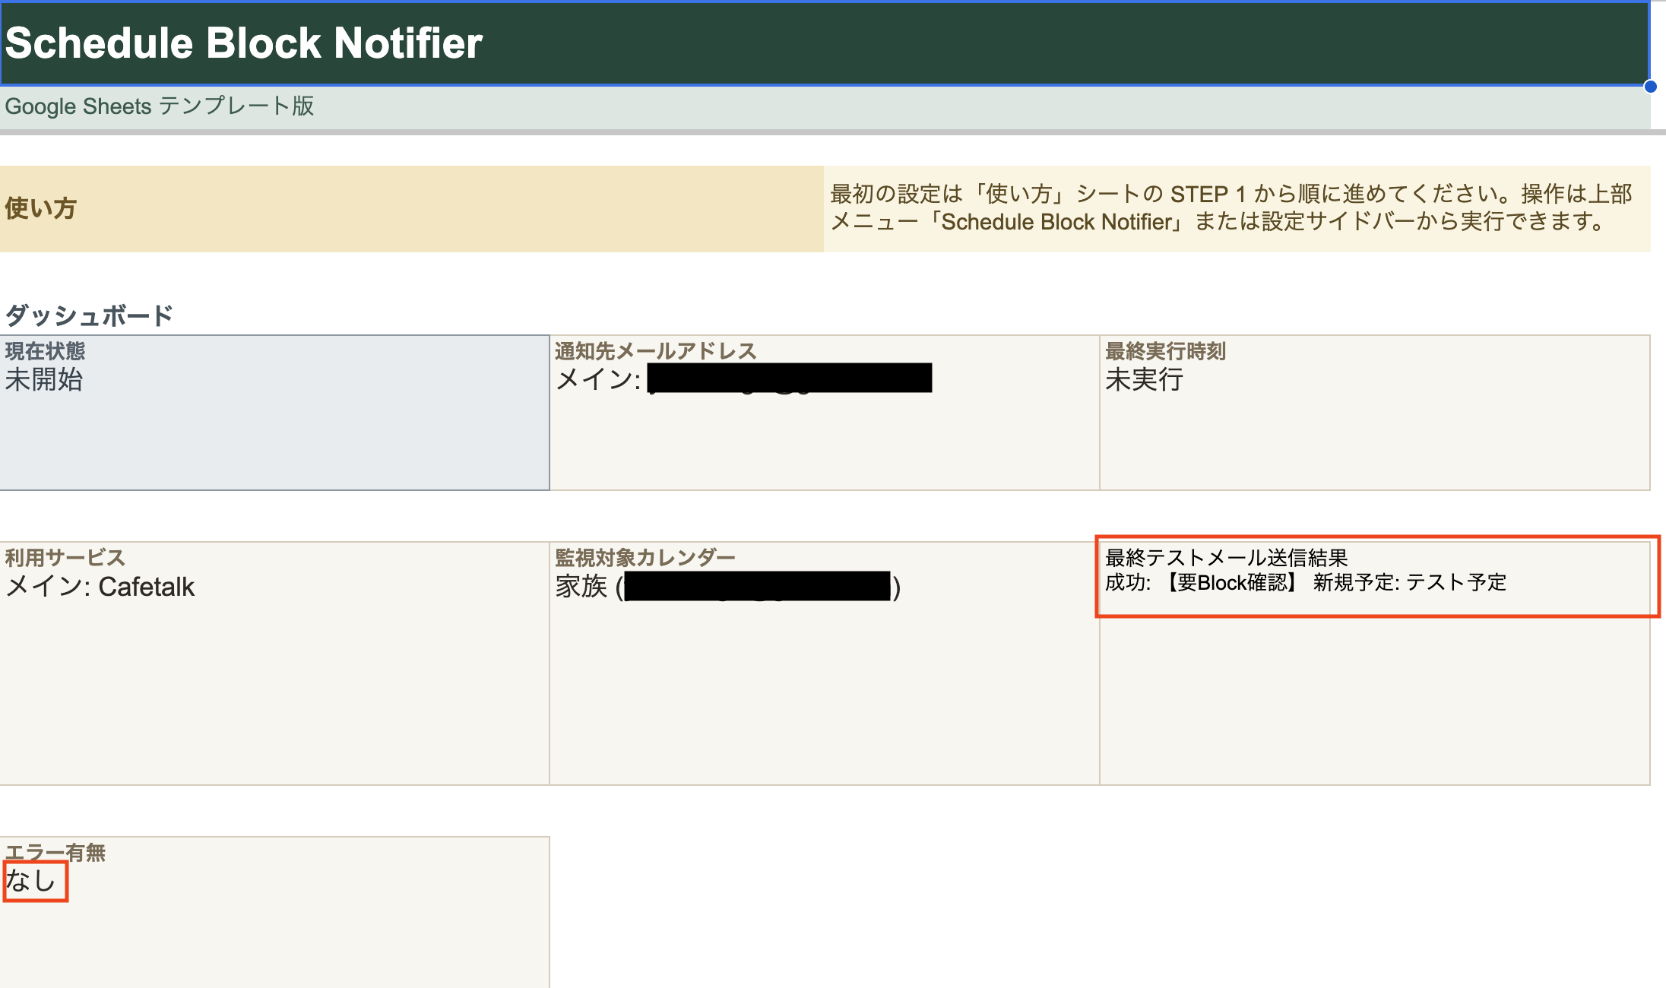Select the 通知先メールアドレス cell
This screenshot has height=988, width=1666.
655,351
